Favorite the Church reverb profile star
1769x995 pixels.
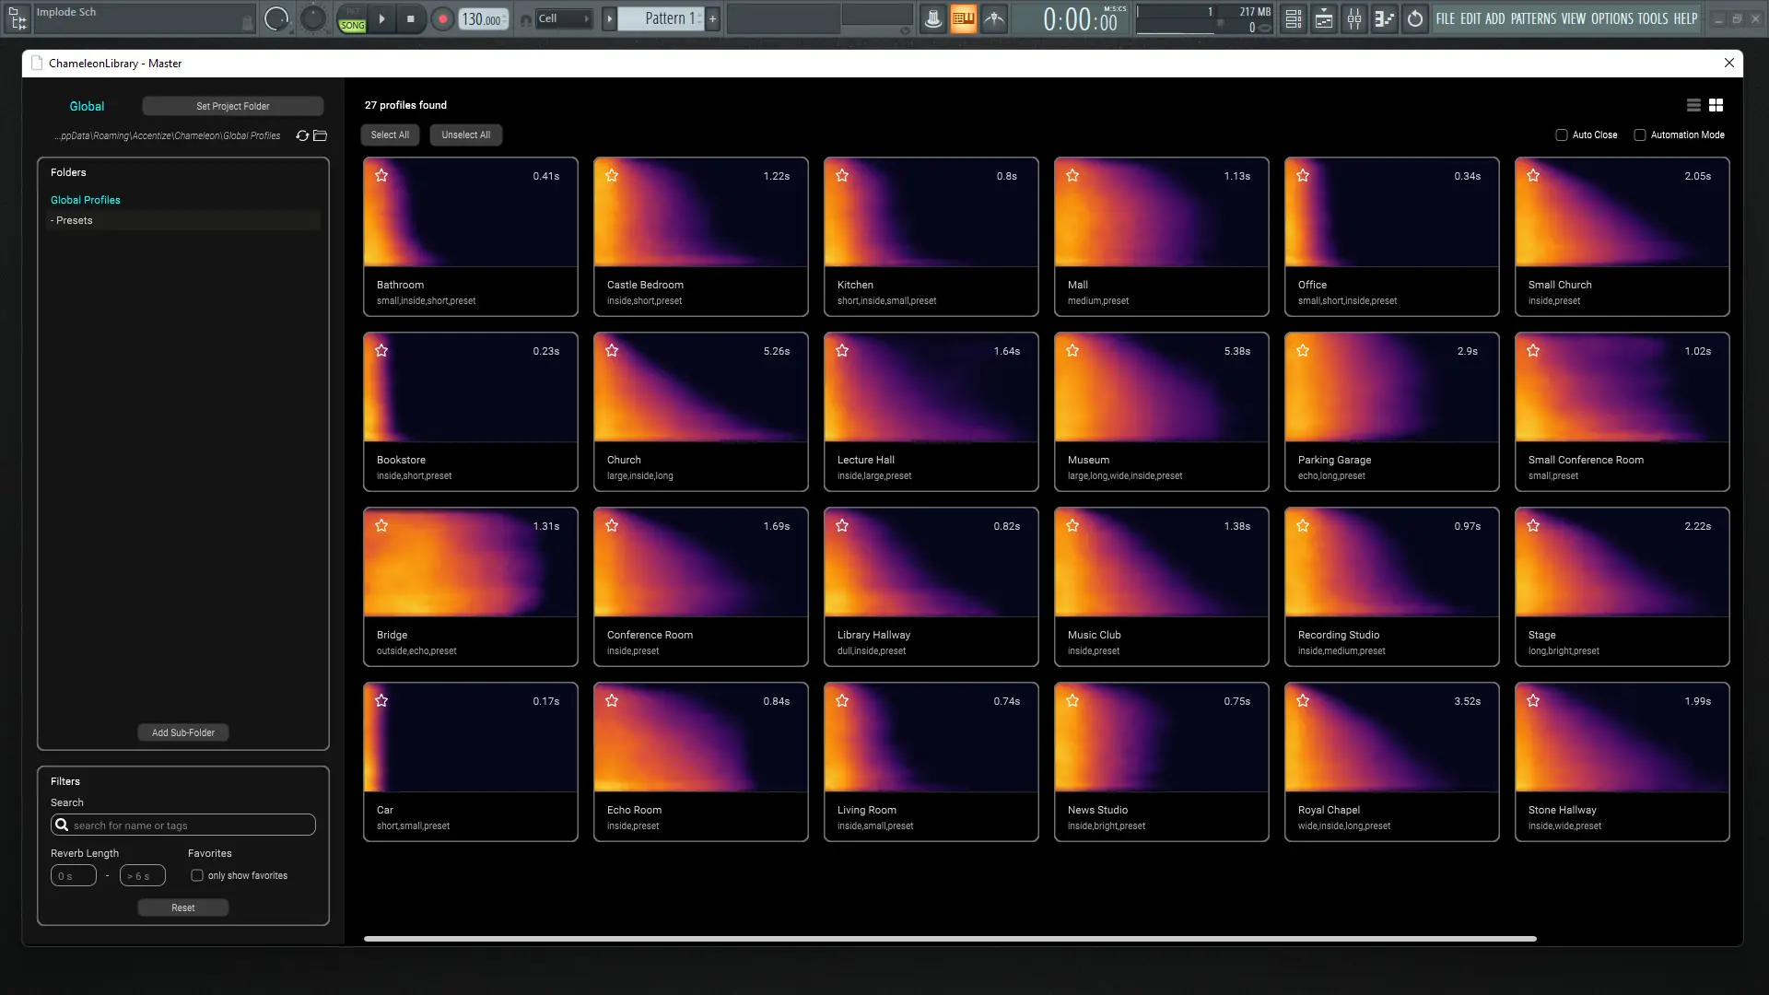point(613,350)
